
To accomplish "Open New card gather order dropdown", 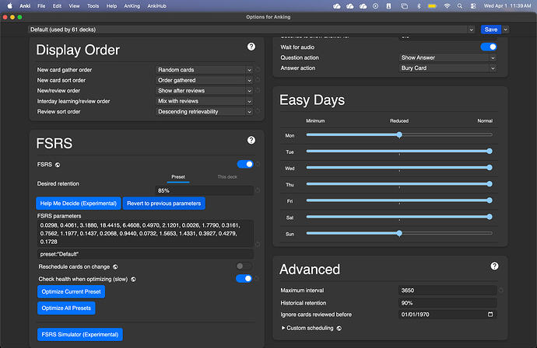I will pyautogui.click(x=204, y=70).
